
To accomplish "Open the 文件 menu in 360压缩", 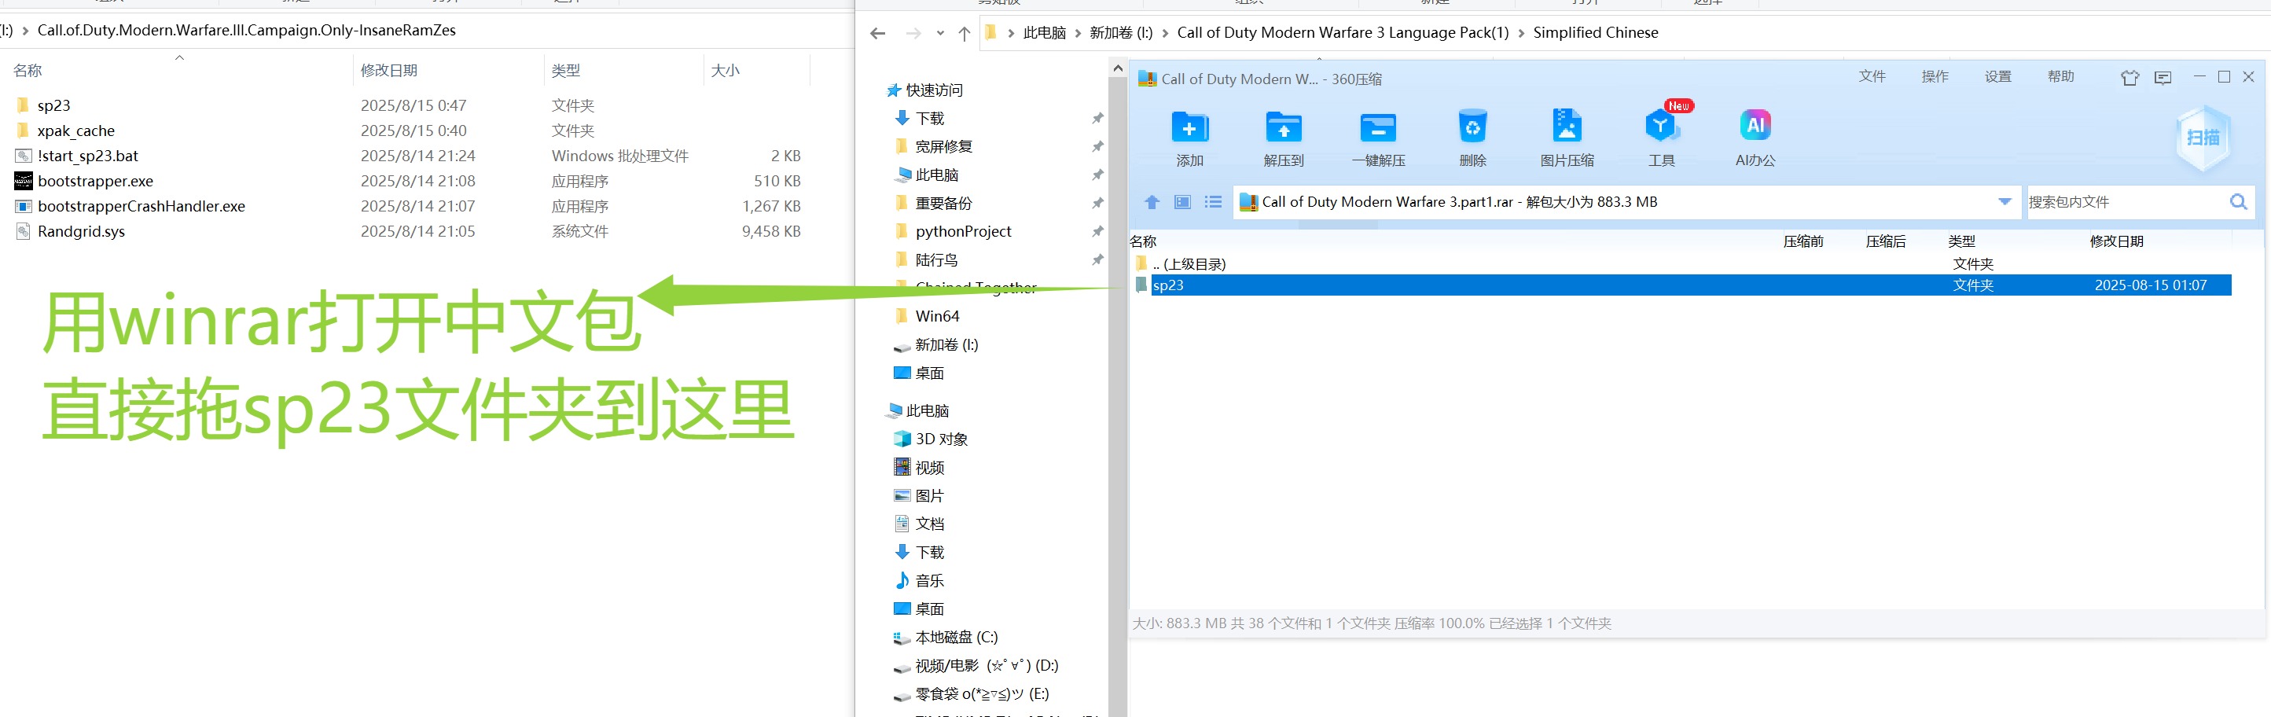I will tap(1872, 77).
